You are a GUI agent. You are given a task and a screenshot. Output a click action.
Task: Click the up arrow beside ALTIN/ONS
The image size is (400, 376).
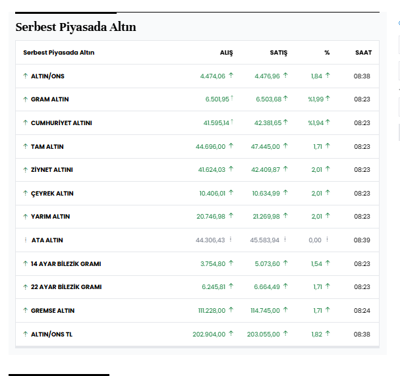25,76
